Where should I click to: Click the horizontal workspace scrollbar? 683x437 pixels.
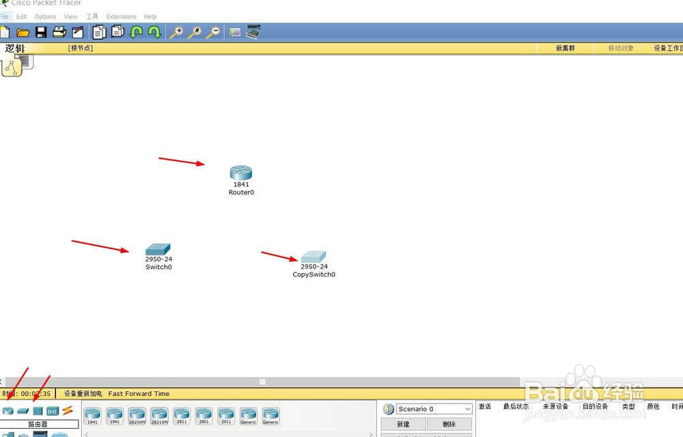(262, 382)
